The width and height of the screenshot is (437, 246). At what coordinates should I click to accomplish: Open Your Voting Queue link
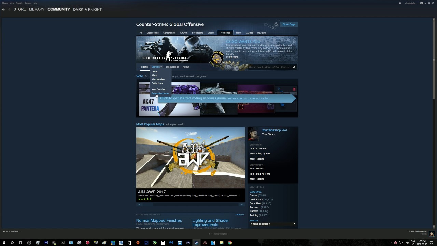tap(260, 154)
